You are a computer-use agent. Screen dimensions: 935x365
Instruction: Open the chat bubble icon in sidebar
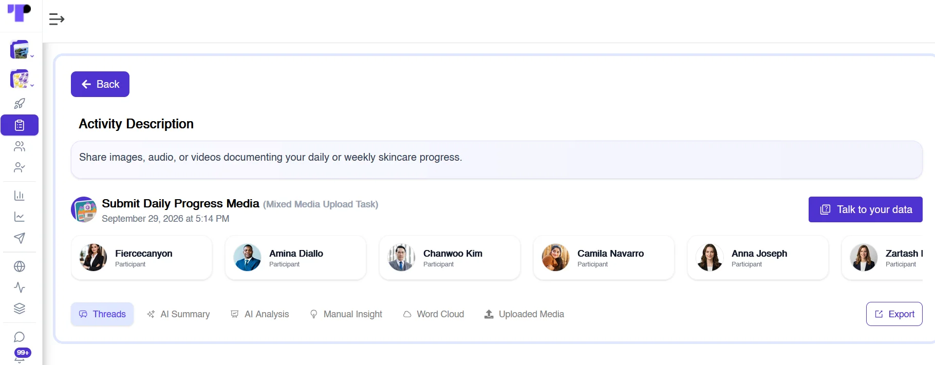(x=20, y=337)
